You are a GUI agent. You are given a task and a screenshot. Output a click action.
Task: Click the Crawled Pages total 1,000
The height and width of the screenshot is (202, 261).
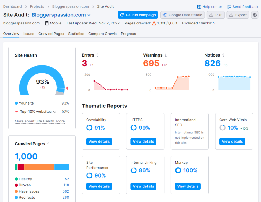(x=26, y=157)
